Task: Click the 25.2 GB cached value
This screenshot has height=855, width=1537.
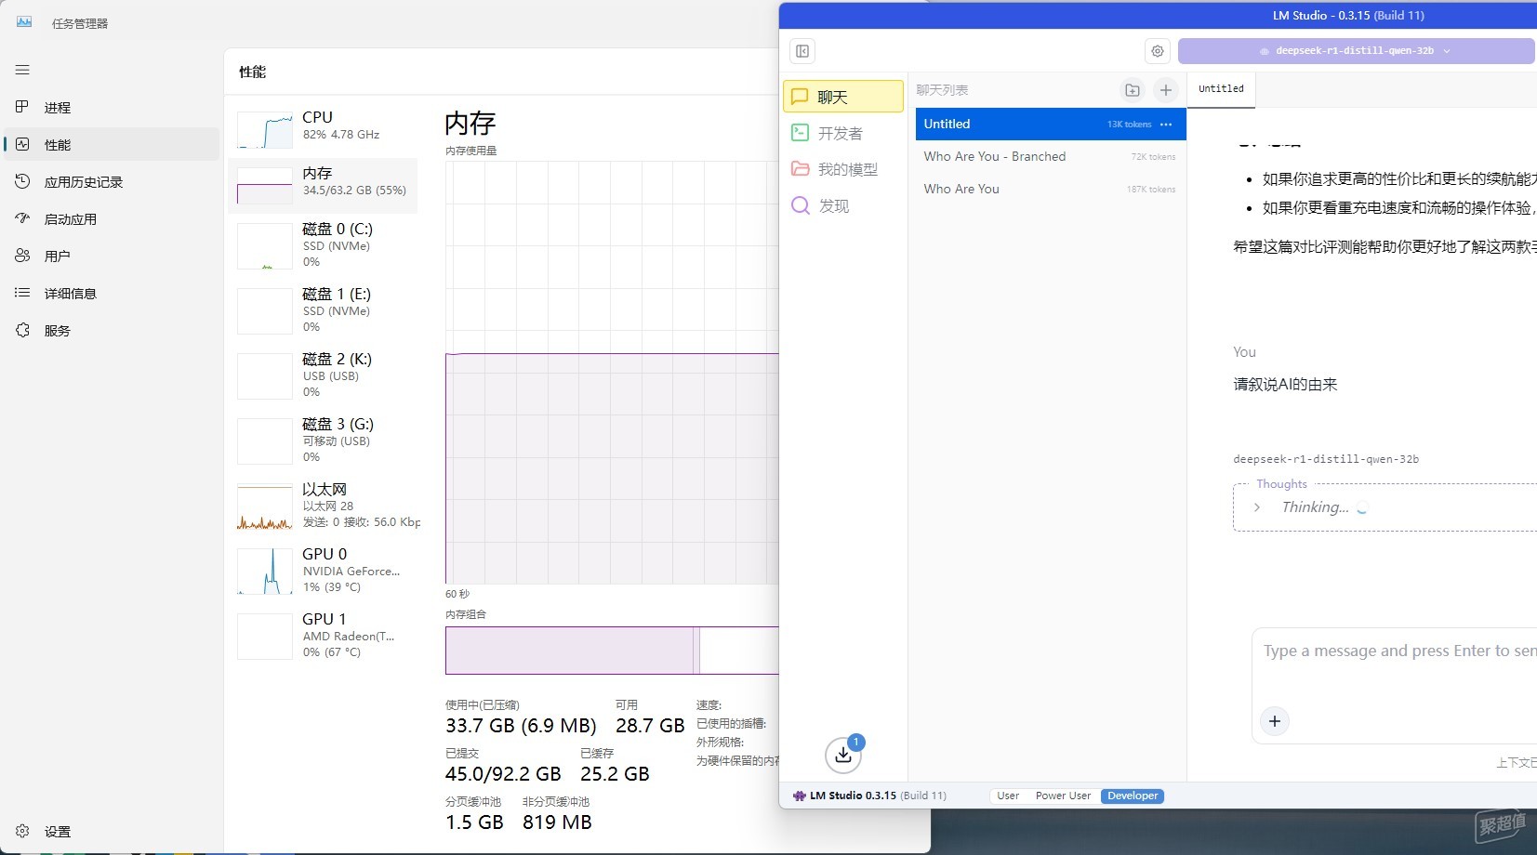Action: click(615, 774)
